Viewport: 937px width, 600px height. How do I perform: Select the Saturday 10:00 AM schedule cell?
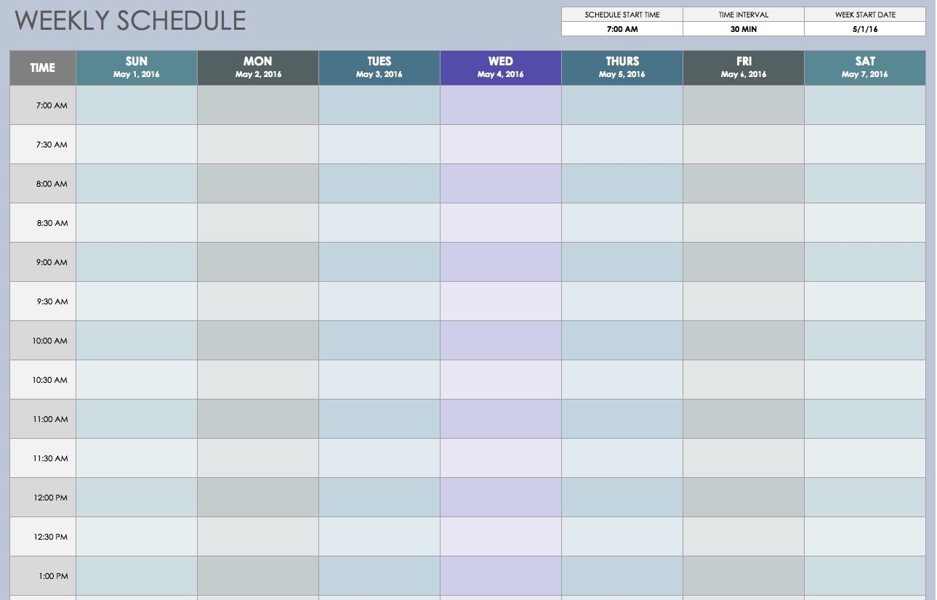pos(864,341)
